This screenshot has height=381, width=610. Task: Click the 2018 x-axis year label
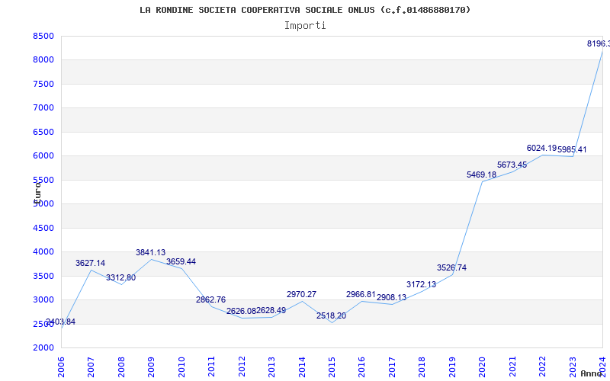pos(422,367)
